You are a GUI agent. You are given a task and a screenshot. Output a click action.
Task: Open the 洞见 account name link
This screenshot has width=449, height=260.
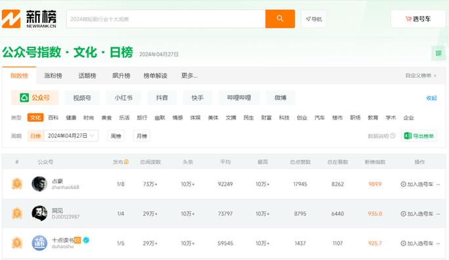click(x=58, y=211)
